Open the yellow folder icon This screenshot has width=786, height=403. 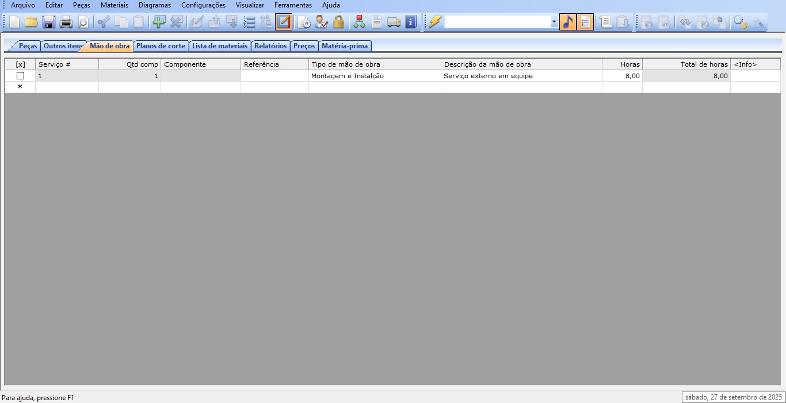[x=31, y=22]
